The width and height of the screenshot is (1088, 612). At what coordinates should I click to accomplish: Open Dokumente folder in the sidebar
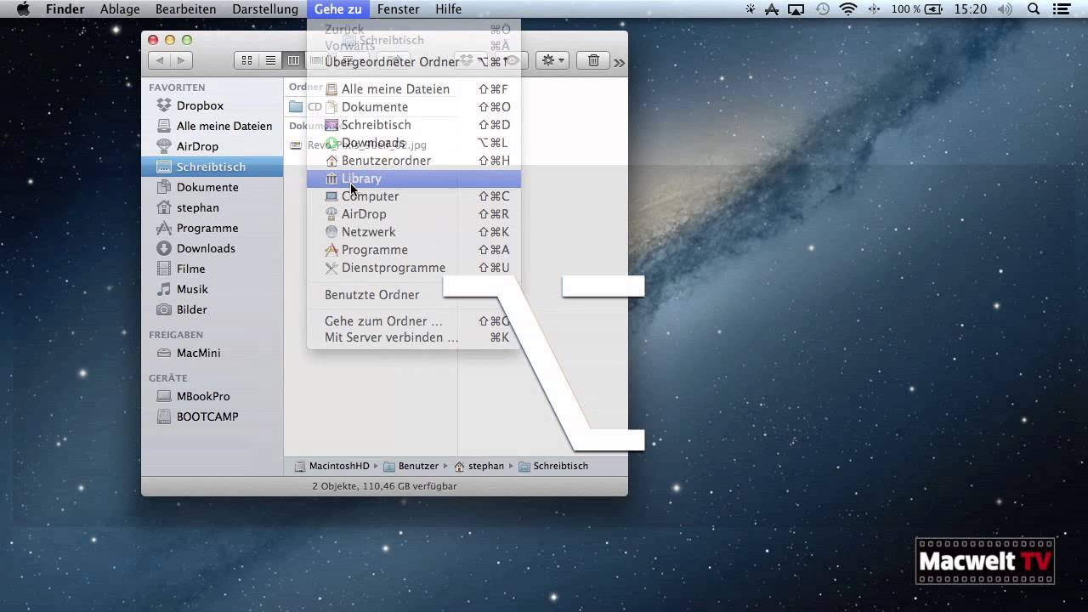tap(207, 187)
